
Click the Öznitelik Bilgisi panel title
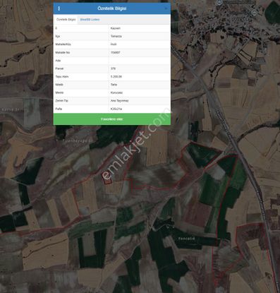[x=112, y=8]
